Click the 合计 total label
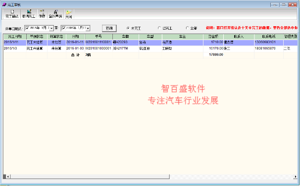Screen dimensions: 300x186 [75, 55]
